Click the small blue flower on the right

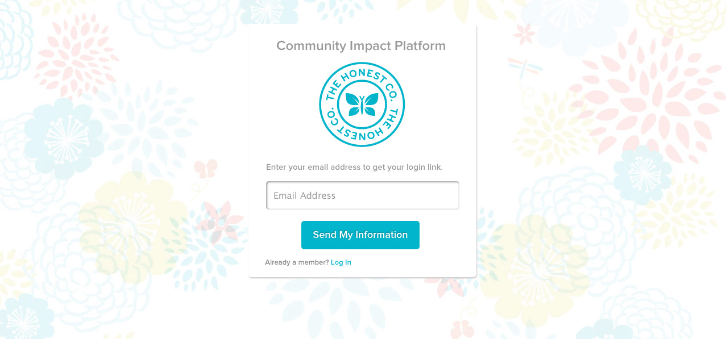[642, 173]
